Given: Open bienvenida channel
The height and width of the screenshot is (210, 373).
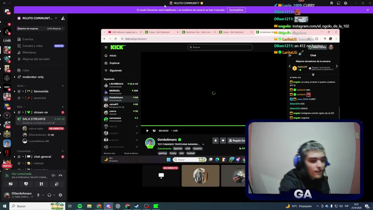Looking at the screenshot, I should point(41,91).
